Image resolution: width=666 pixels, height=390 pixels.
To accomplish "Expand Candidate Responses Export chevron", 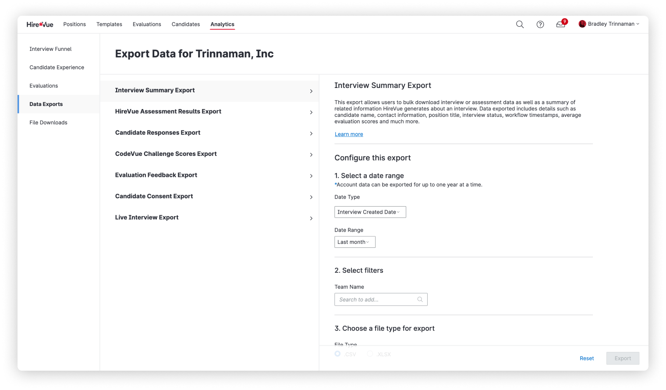I will coord(311,134).
